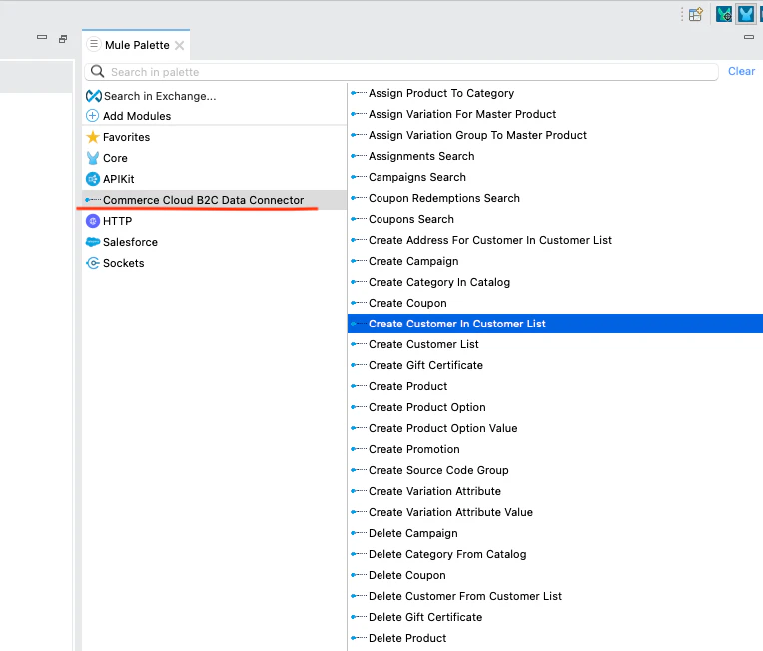Choose Create Product Option Value
Screen dimensions: 763x651
442,428
